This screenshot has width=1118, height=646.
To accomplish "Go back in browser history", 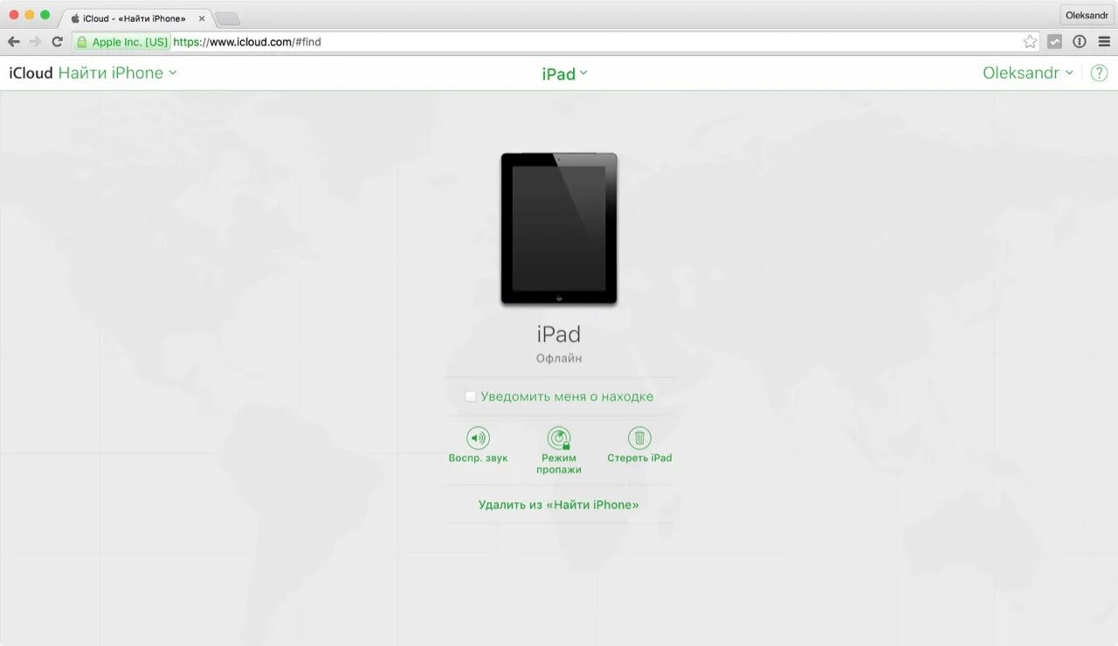I will pyautogui.click(x=13, y=41).
